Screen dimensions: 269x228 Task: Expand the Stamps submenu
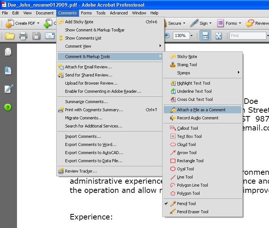[202, 73]
